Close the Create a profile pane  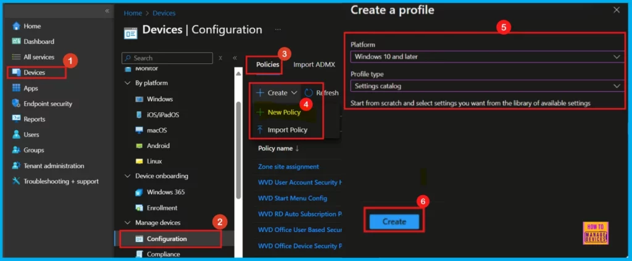click(617, 10)
